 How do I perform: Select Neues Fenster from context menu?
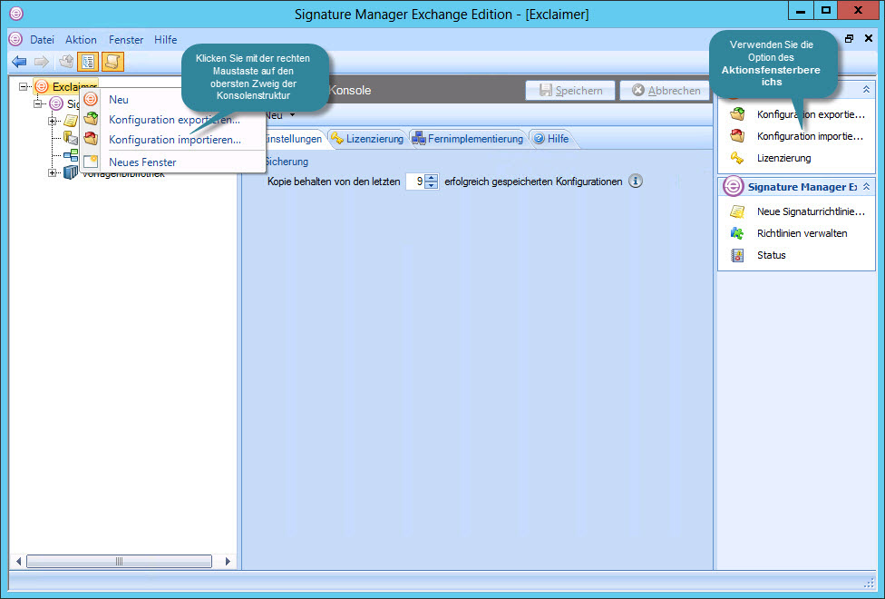click(142, 162)
